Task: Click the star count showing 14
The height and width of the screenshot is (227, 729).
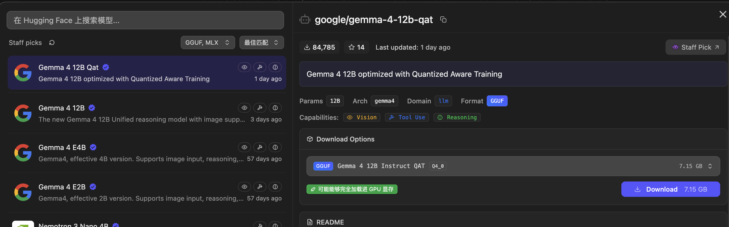Action: pos(356,47)
